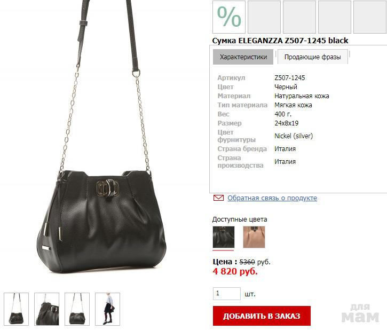
Task: Select second close-up clasp thumbnail
Action: click(x=46, y=309)
